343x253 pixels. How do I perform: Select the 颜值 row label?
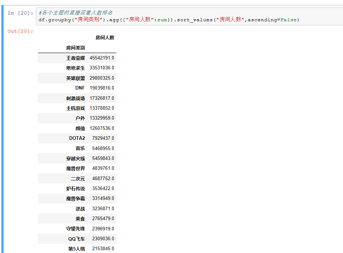(80, 128)
